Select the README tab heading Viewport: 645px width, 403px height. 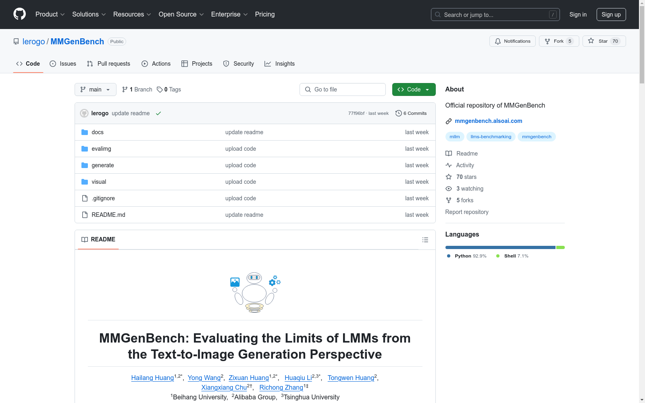(98, 239)
